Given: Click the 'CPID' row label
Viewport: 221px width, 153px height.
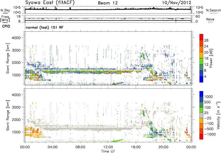Looking at the screenshot, I should point(6,26).
